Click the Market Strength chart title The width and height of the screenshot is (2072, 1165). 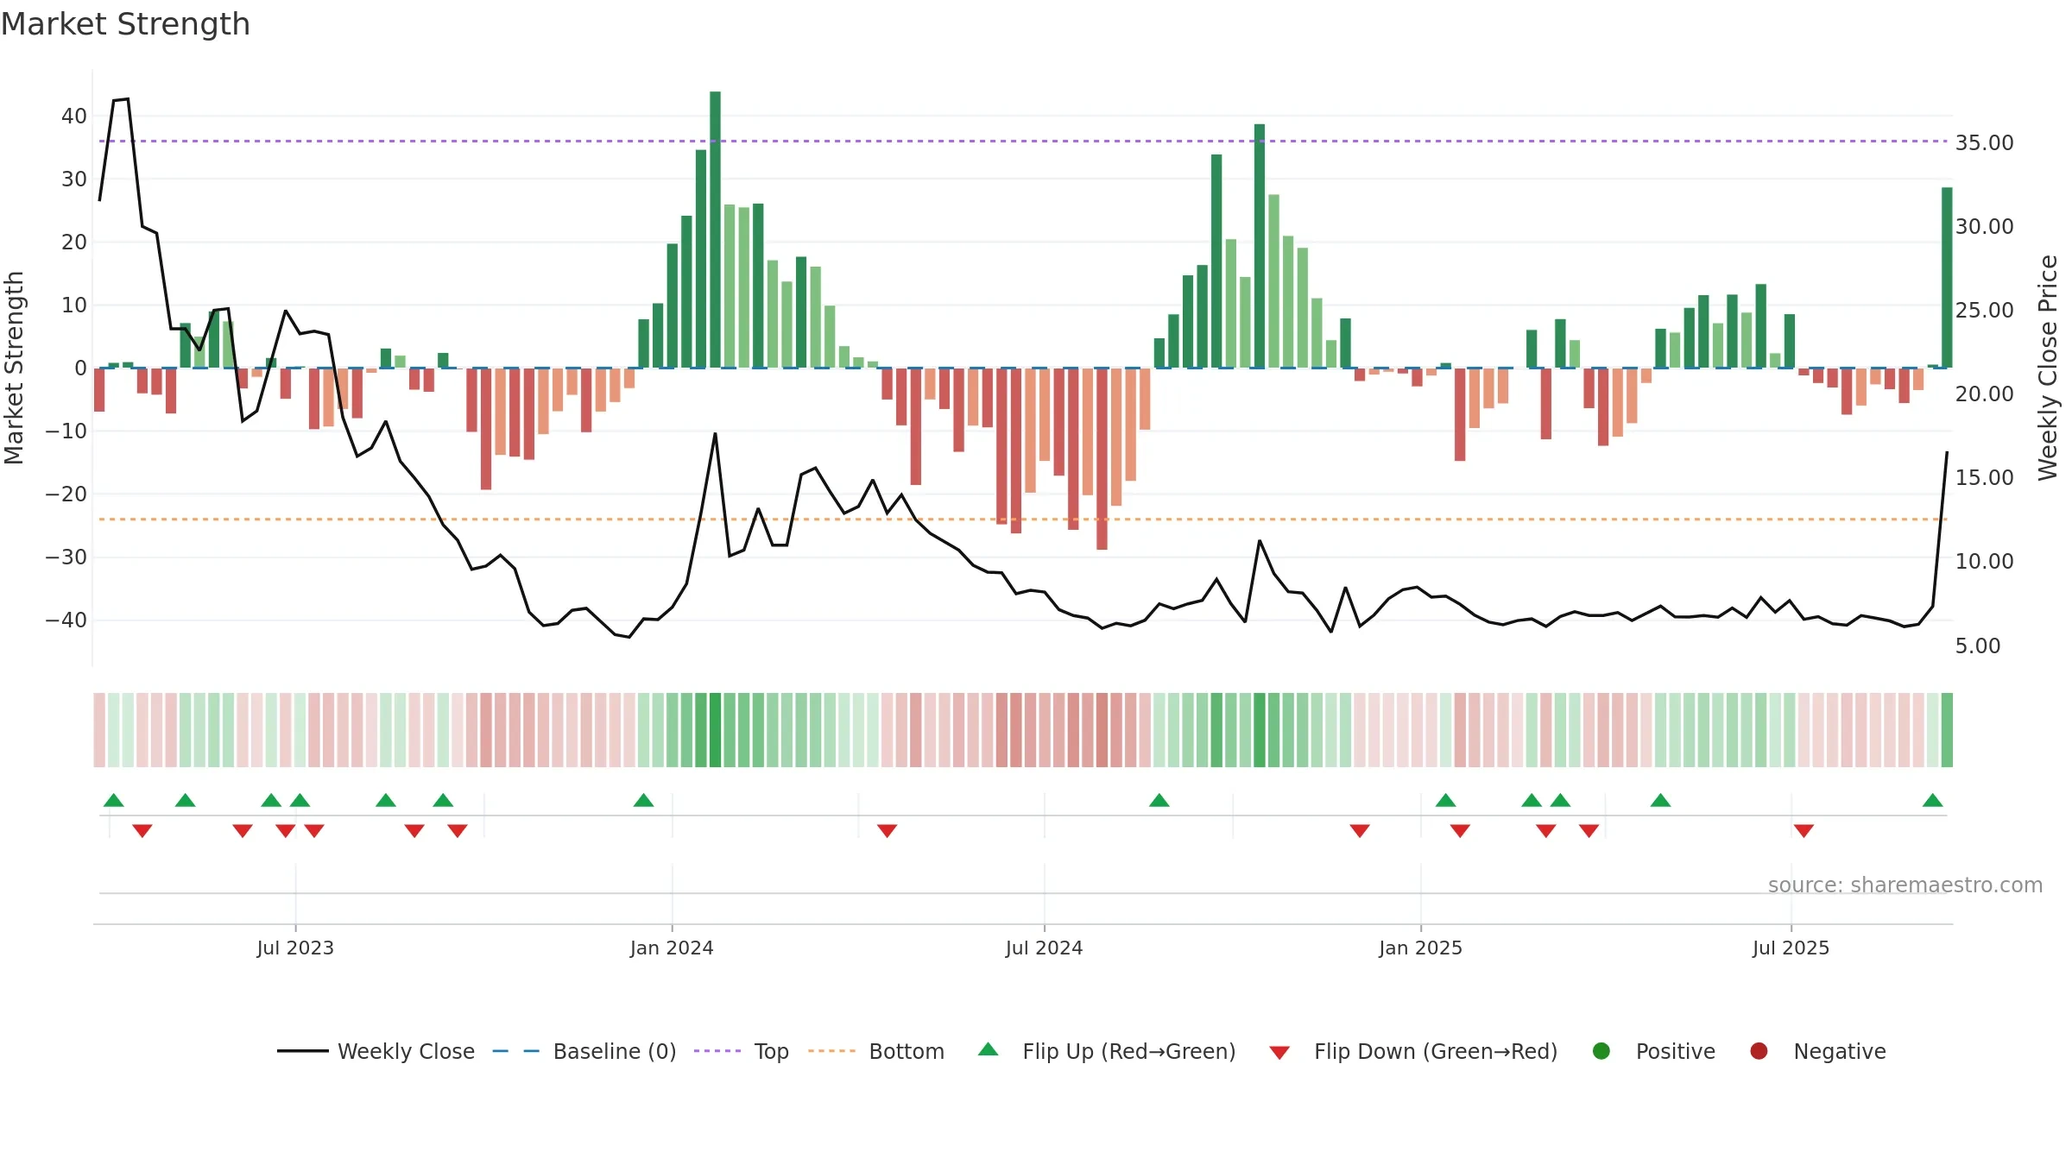(125, 24)
